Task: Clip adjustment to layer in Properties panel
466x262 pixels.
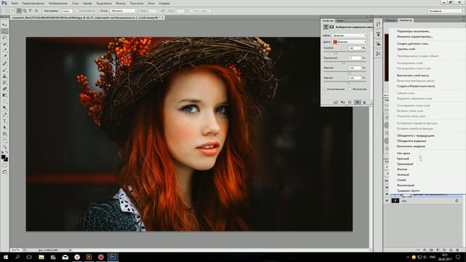Action: coord(336,102)
